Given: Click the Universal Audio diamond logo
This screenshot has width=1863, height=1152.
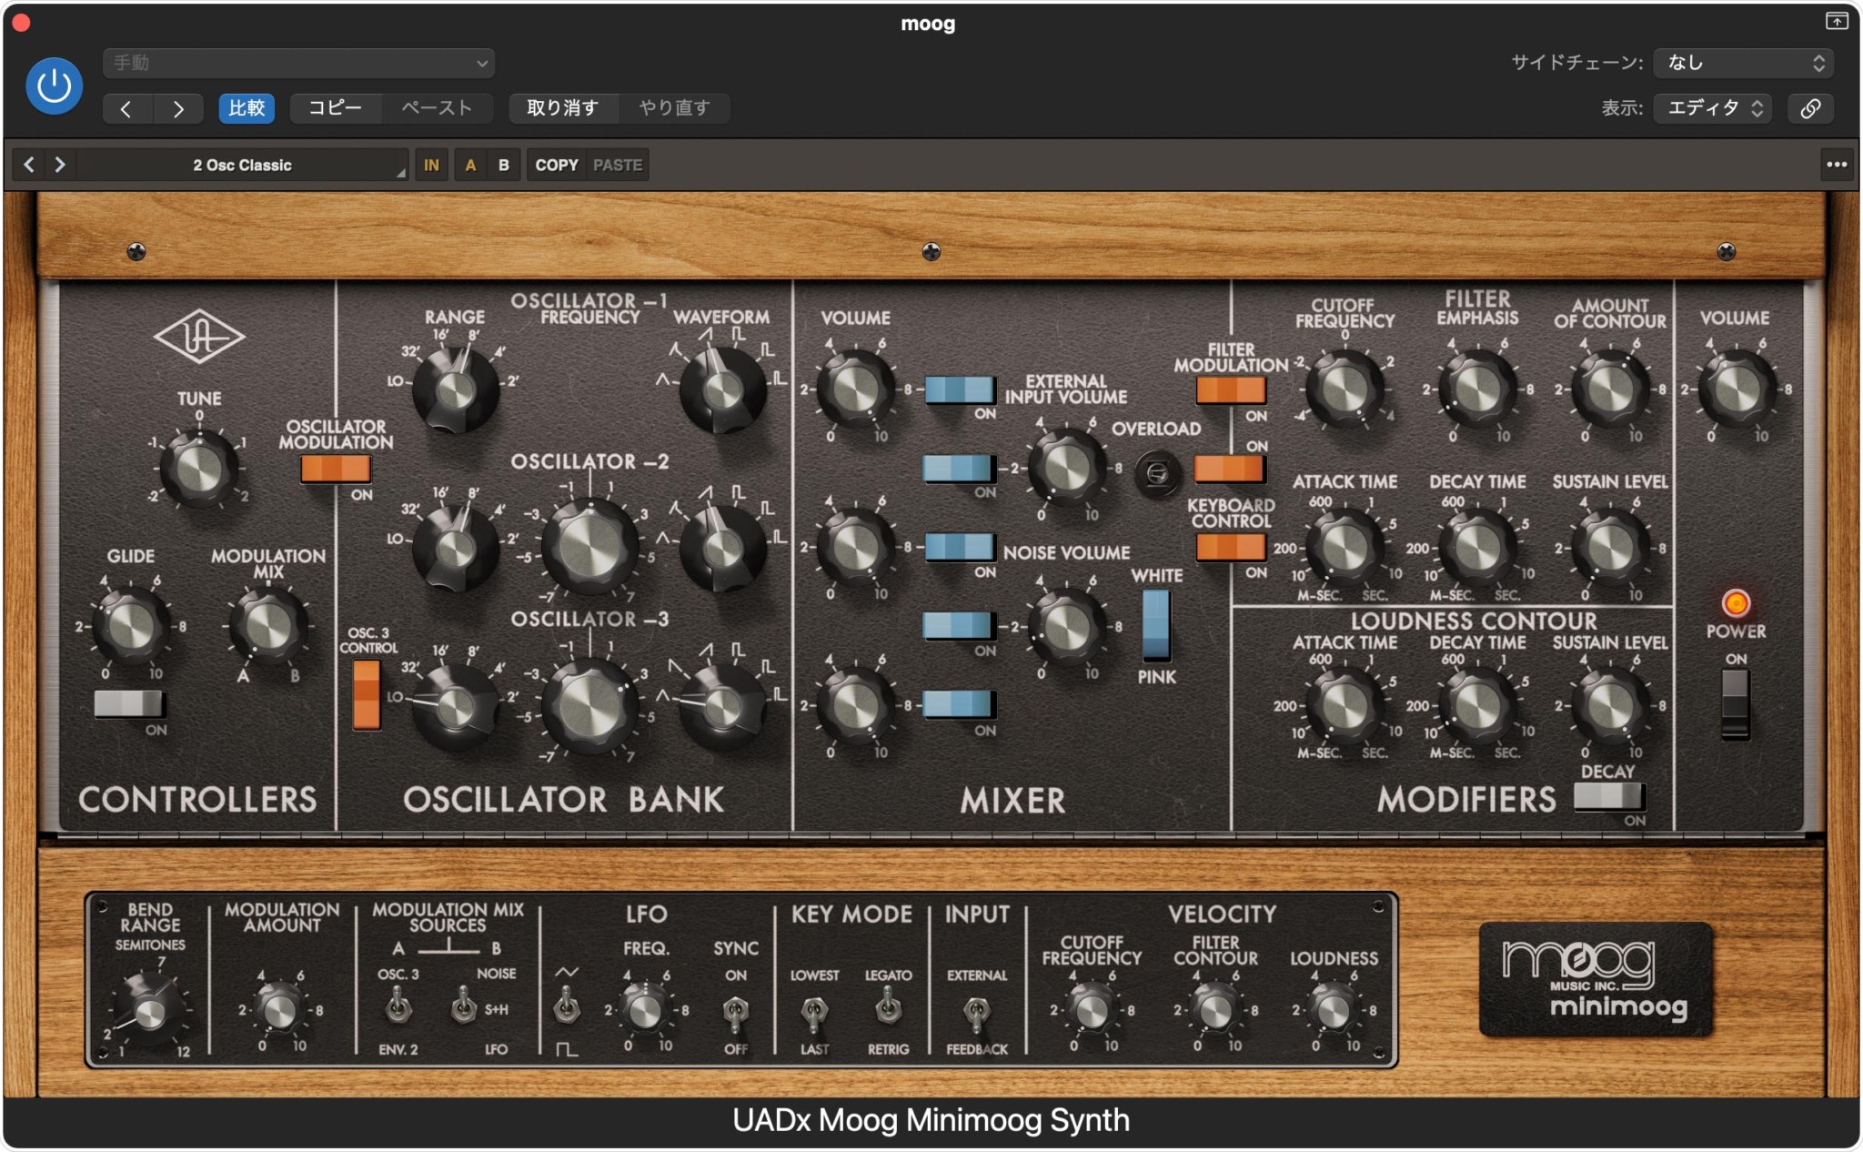Looking at the screenshot, I should [x=198, y=338].
